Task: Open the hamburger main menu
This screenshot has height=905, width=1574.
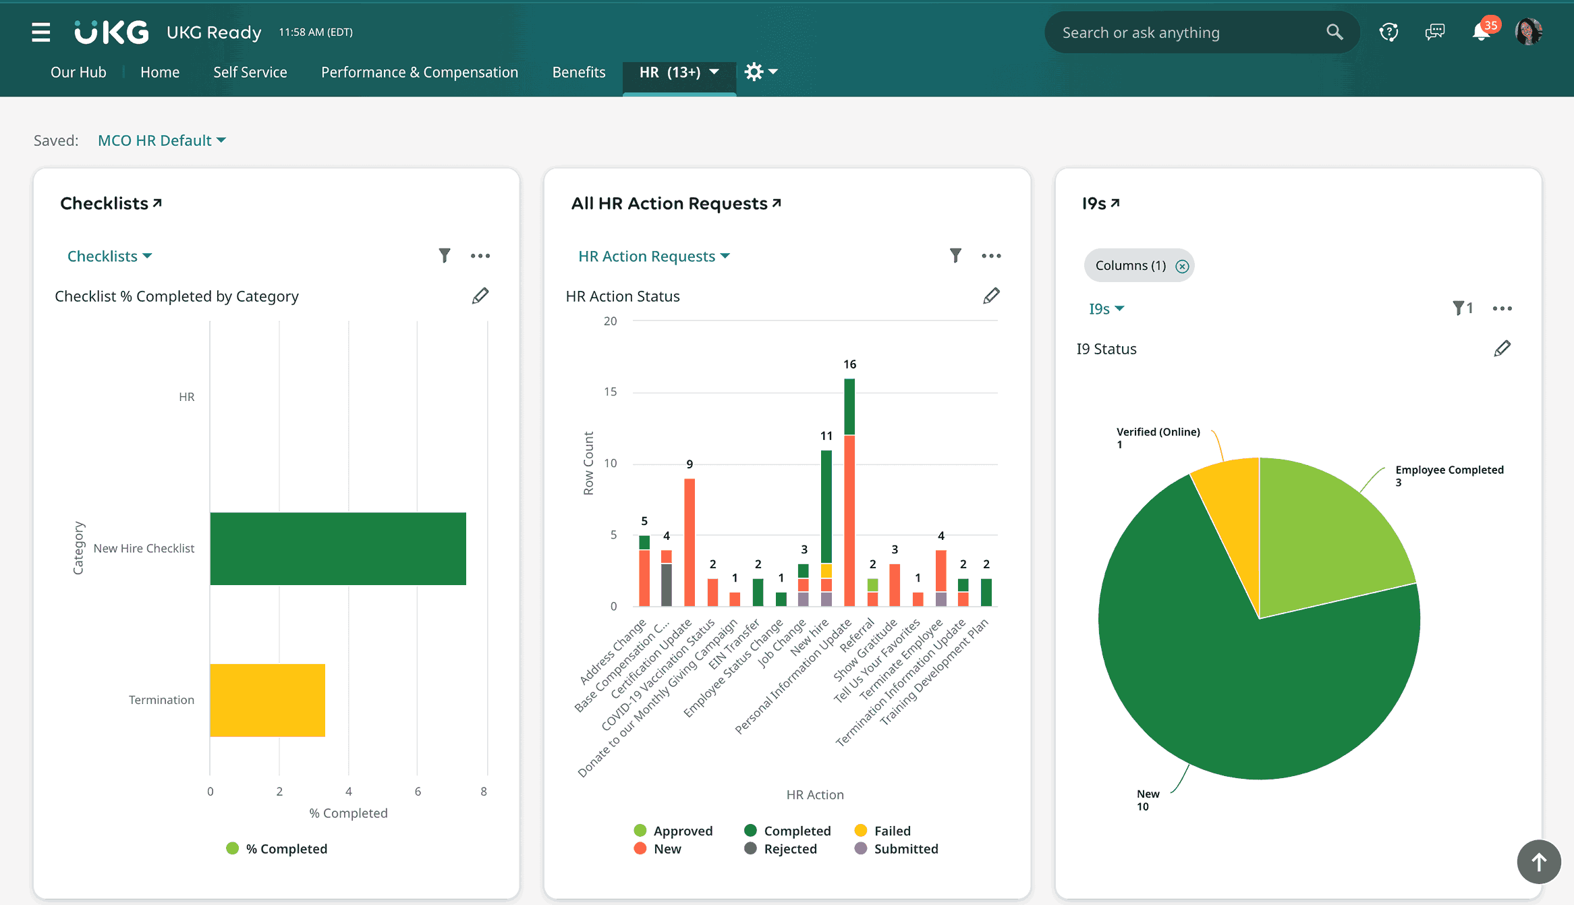Action: [x=40, y=32]
